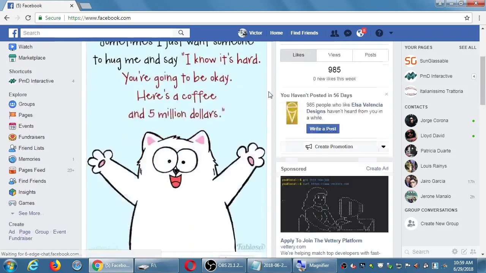Click the Facebook logo icon
This screenshot has width=486, height=273.
pos(13,33)
